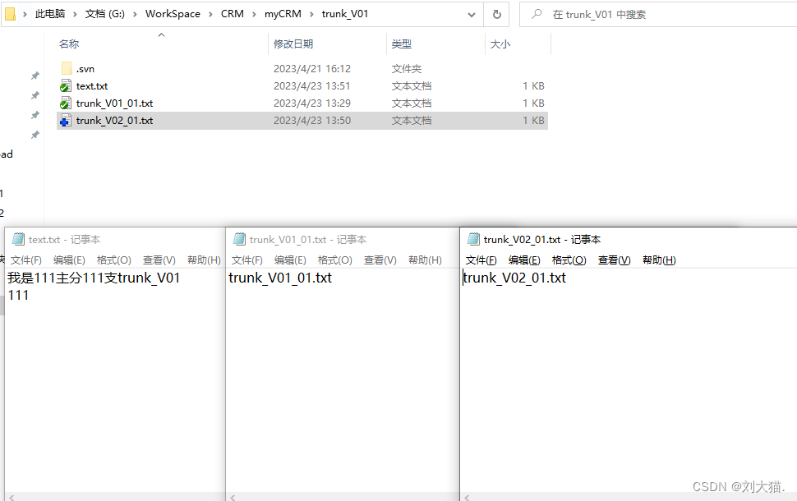The image size is (797, 501).
Task: Click scroll-left arrow in trunk_V01_01.txt Notepad
Action: pyautogui.click(x=233, y=497)
